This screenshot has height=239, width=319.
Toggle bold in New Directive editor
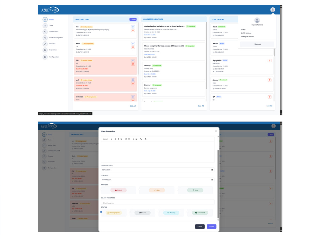tap(115, 139)
